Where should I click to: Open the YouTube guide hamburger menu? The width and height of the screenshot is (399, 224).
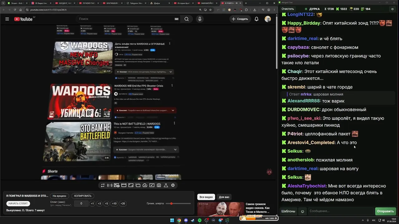(7, 19)
